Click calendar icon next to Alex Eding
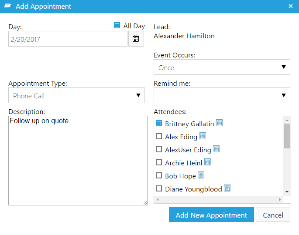 [x=203, y=136]
